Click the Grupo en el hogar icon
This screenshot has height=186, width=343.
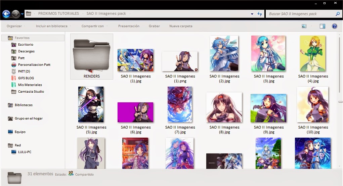pos(10,119)
